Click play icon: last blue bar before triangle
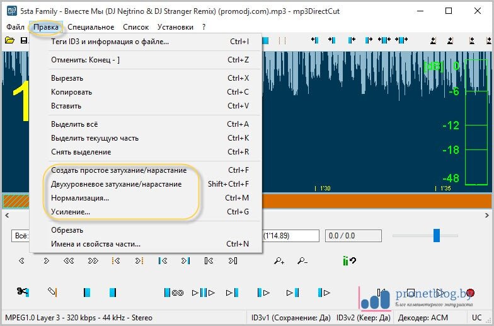Viewport: 494px width, 326px height. [x=324, y=293]
